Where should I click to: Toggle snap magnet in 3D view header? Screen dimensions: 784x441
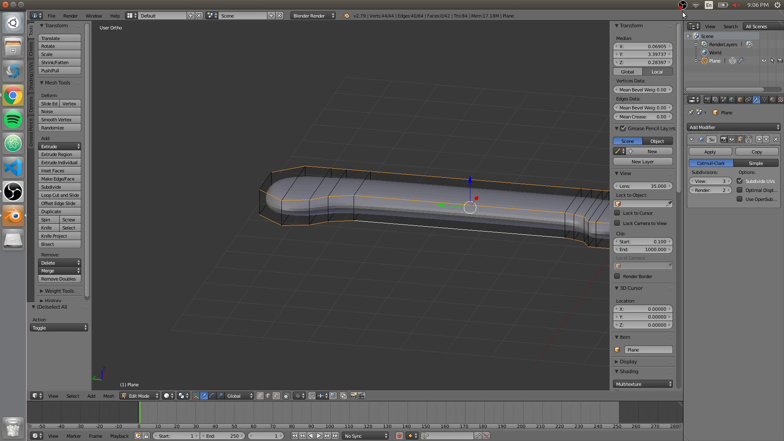pos(312,396)
